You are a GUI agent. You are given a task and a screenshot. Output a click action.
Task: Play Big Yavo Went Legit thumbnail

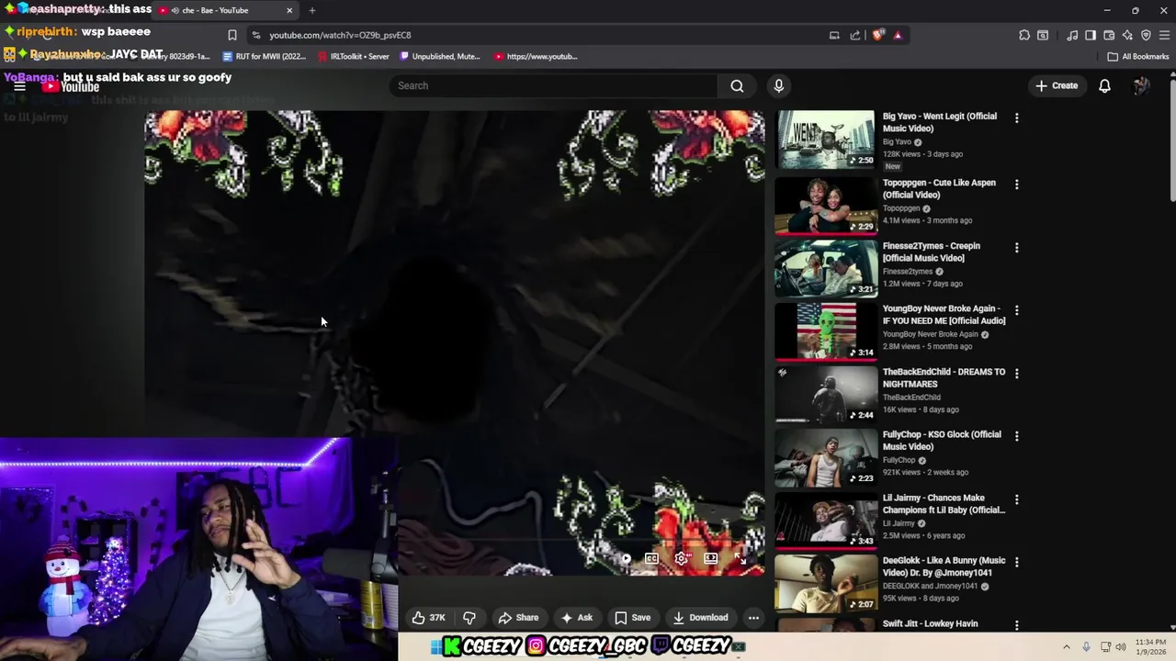pyautogui.click(x=826, y=140)
